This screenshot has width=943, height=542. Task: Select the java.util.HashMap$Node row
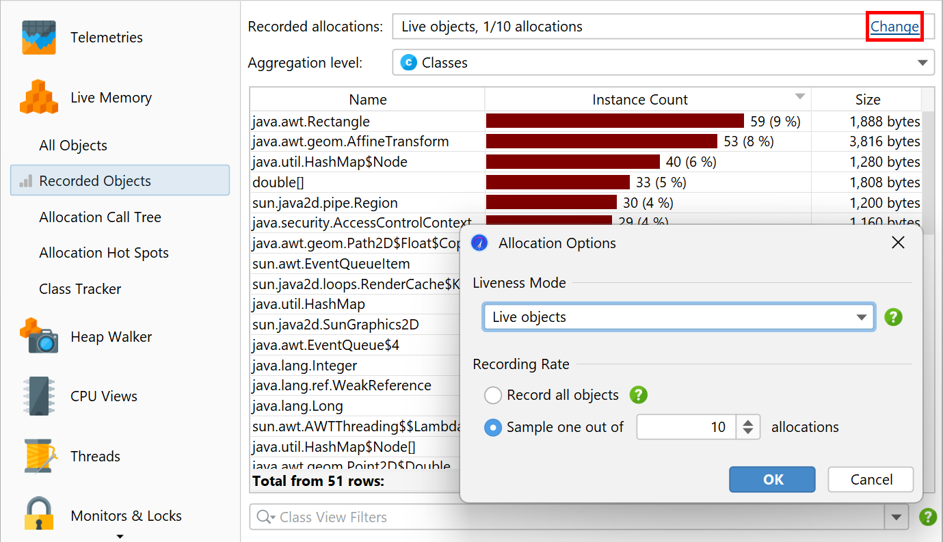[586, 162]
